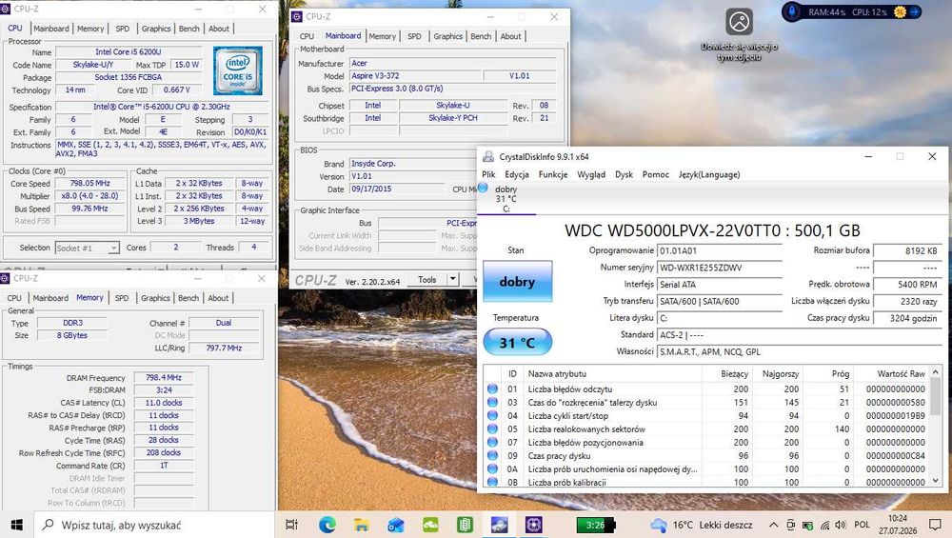
Task: Open Mainboard tab in CPU-Z Memory window
Action: (50, 298)
